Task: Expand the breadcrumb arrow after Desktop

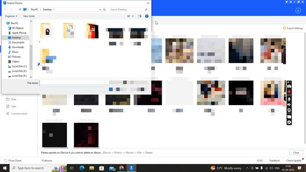Action: 54,10
